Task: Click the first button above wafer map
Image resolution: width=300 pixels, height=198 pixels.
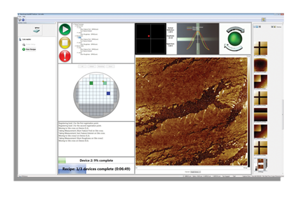Action: (83, 66)
